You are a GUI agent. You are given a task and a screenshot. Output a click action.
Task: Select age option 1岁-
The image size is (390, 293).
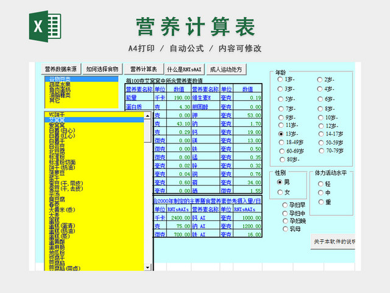point(280,79)
